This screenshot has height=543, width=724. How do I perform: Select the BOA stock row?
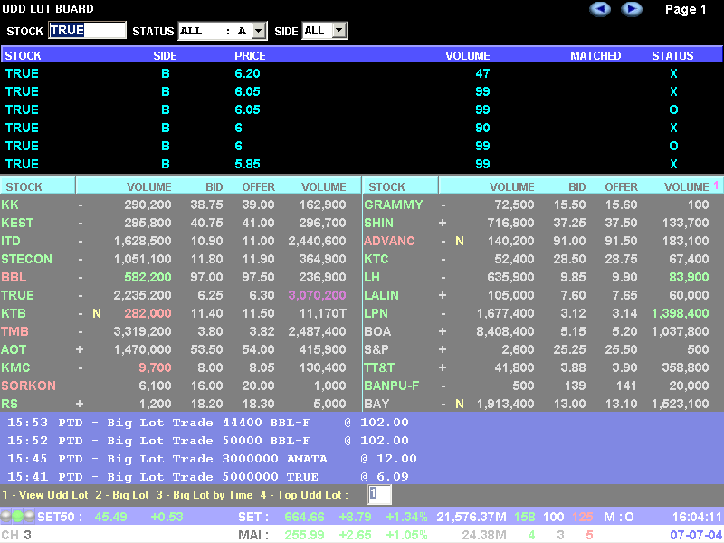click(x=544, y=331)
